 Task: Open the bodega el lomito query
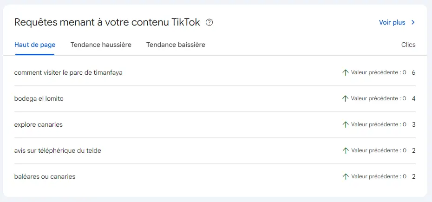(39, 98)
